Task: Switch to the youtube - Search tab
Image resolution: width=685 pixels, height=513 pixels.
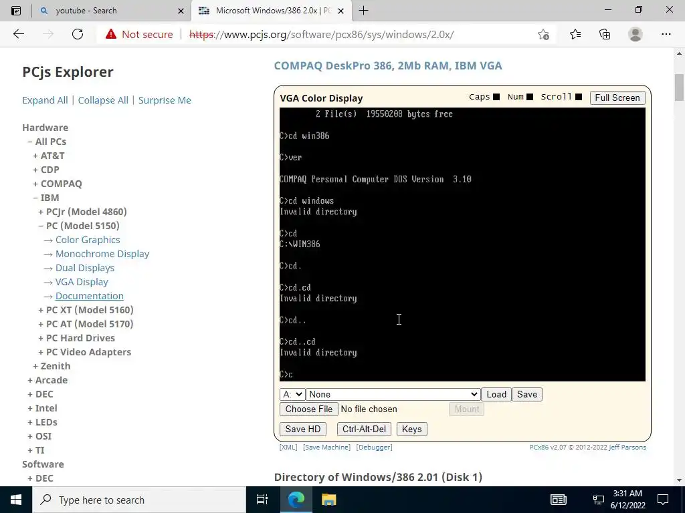Action: coord(112,11)
